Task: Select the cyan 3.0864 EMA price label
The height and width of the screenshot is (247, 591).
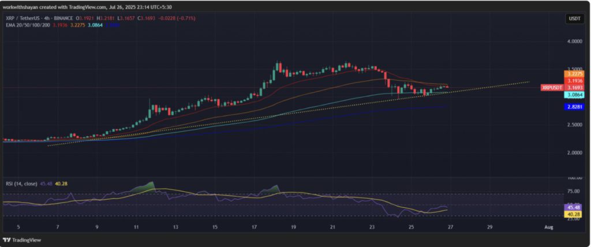Action: click(x=574, y=94)
